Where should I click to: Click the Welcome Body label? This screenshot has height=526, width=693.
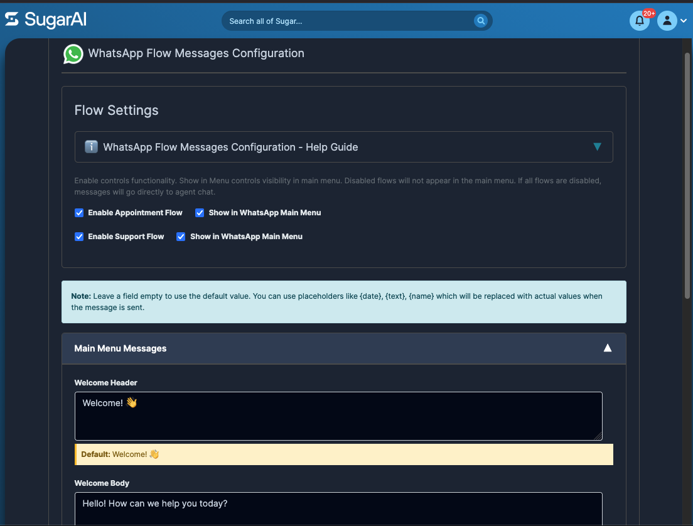pos(102,483)
